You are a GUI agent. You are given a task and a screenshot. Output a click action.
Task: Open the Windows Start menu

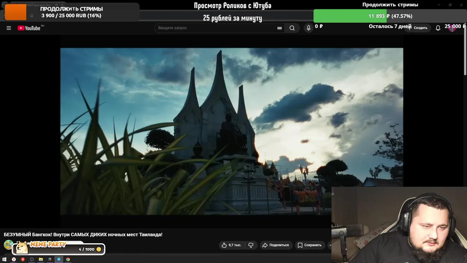[5, 259]
